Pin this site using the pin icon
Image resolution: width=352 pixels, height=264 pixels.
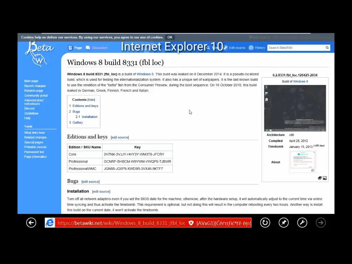tap(284, 223)
